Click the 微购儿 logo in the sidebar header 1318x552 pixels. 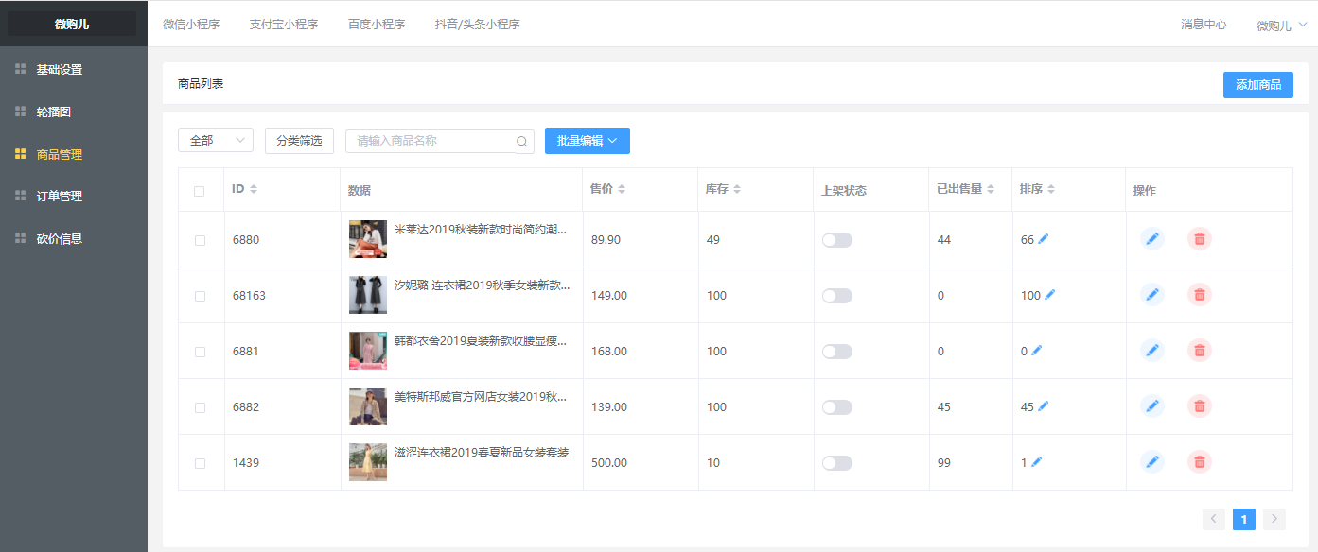point(72,25)
